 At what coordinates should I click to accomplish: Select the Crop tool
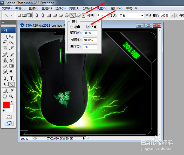pos(5,48)
